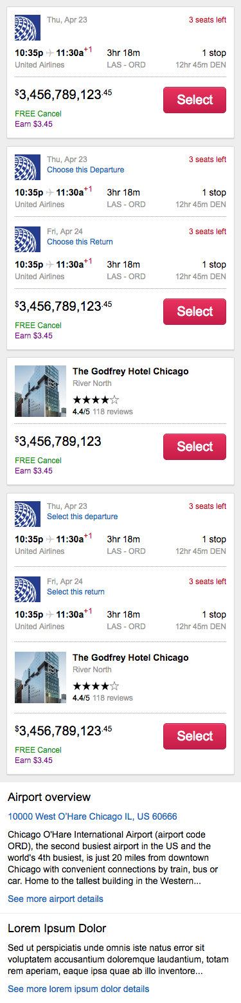Select the standalone Godfrey Hotel offer

[x=195, y=446]
